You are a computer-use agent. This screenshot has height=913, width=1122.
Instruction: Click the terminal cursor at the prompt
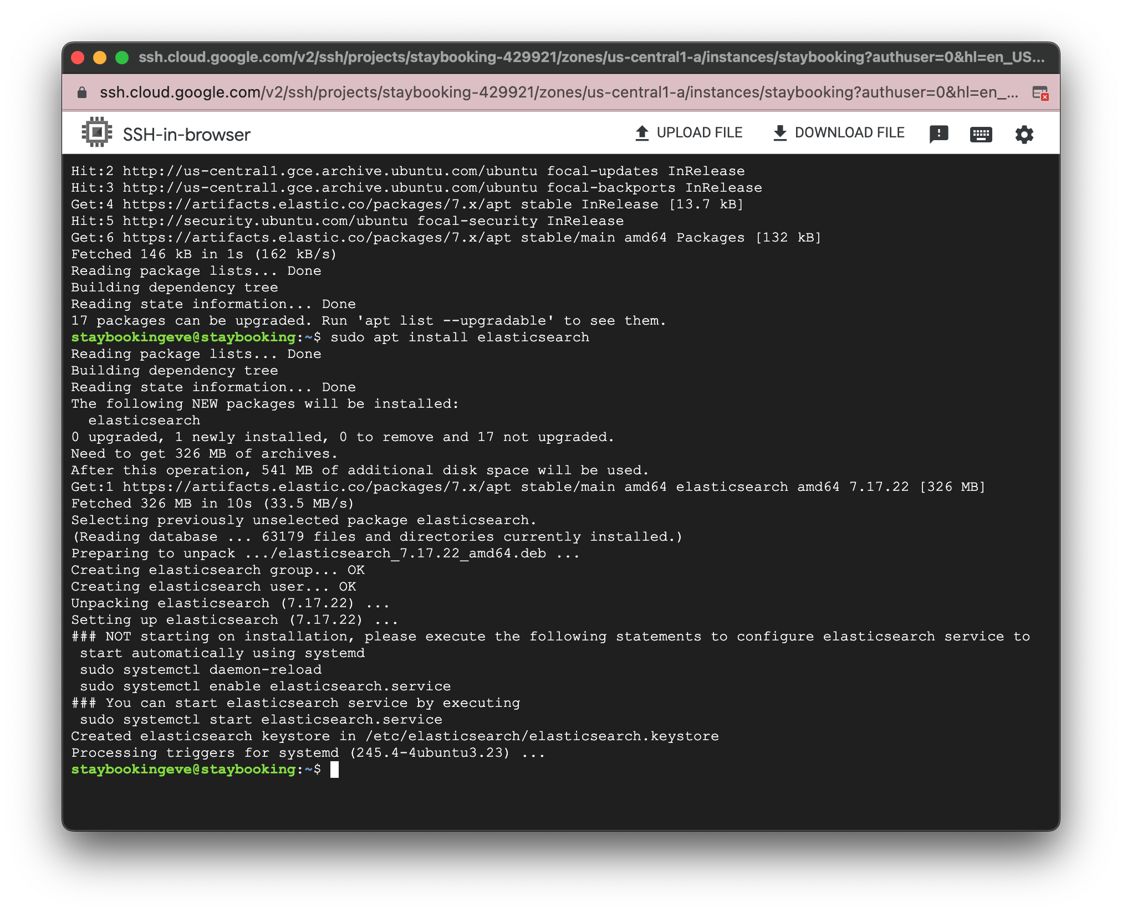click(x=334, y=769)
